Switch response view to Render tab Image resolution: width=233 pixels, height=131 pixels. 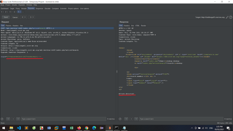[143, 25]
